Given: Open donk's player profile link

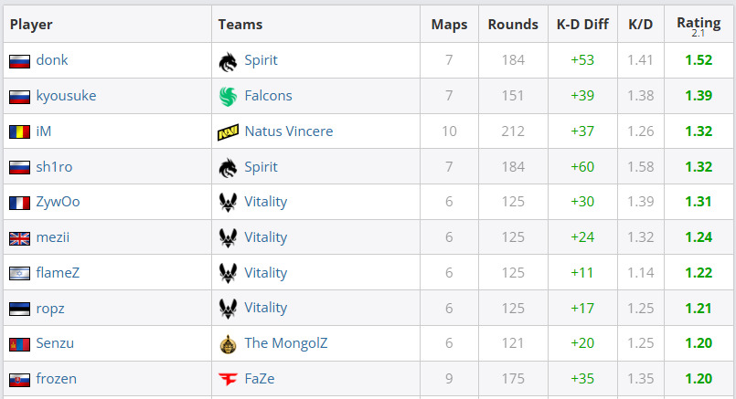Looking at the screenshot, I should tap(52, 60).
